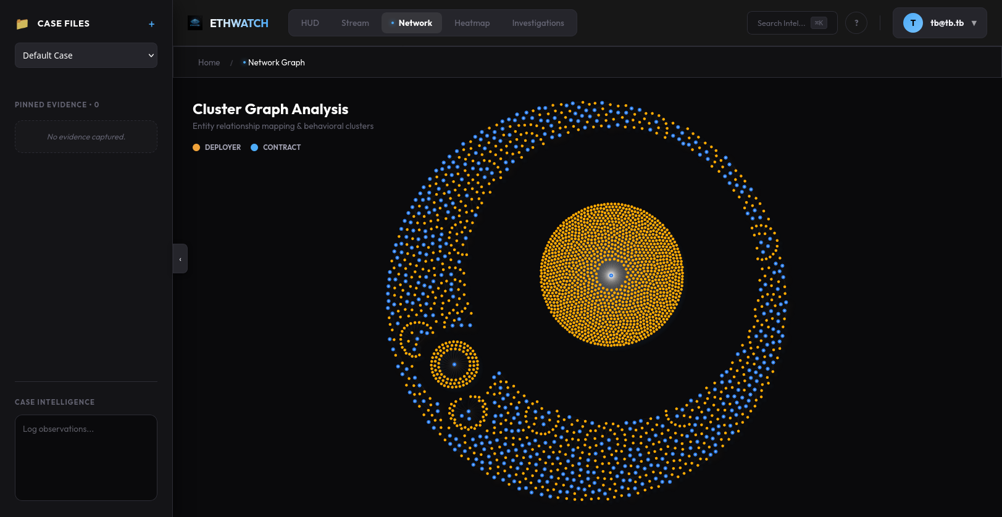Viewport: 1002px width, 517px height.
Task: Click the Pinned Evidence label
Action: click(57, 105)
